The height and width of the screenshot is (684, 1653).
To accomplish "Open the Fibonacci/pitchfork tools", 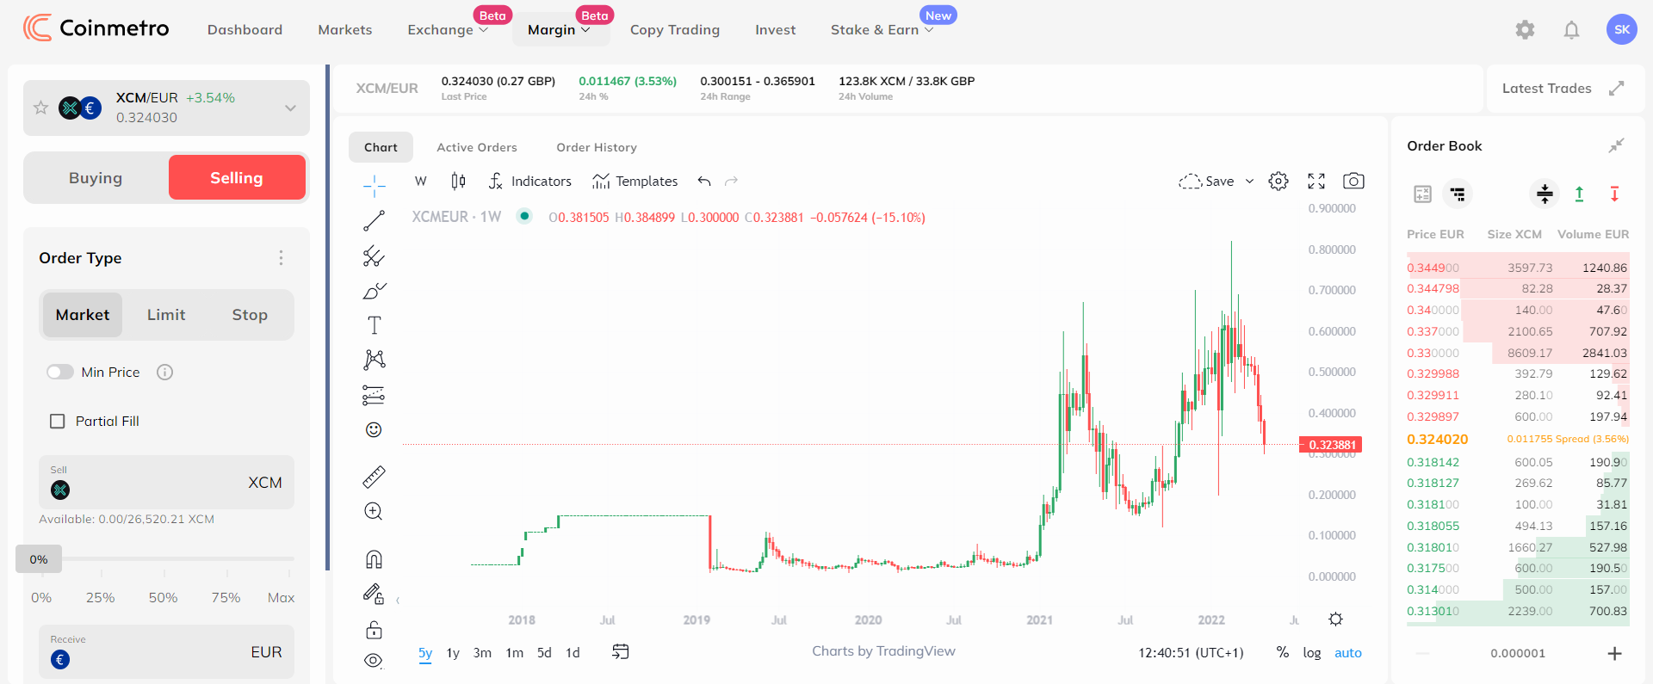I will [374, 256].
